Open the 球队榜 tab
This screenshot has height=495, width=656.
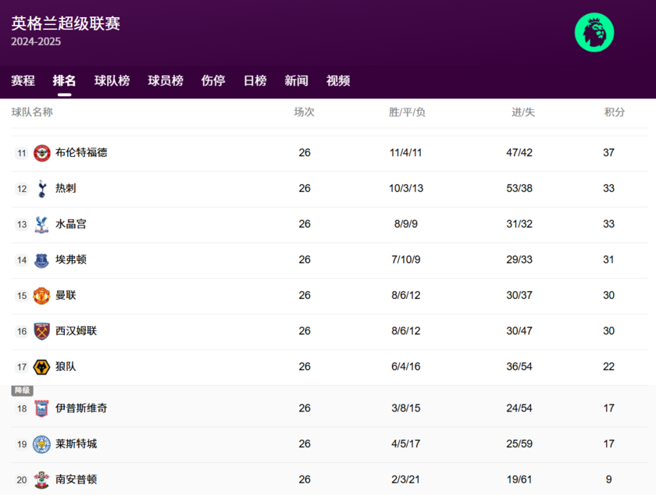coord(112,80)
